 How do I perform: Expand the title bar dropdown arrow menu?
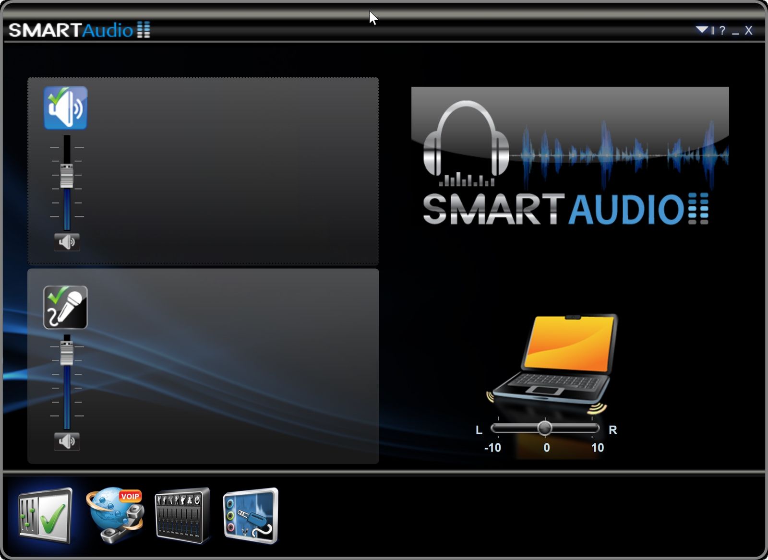coord(702,30)
